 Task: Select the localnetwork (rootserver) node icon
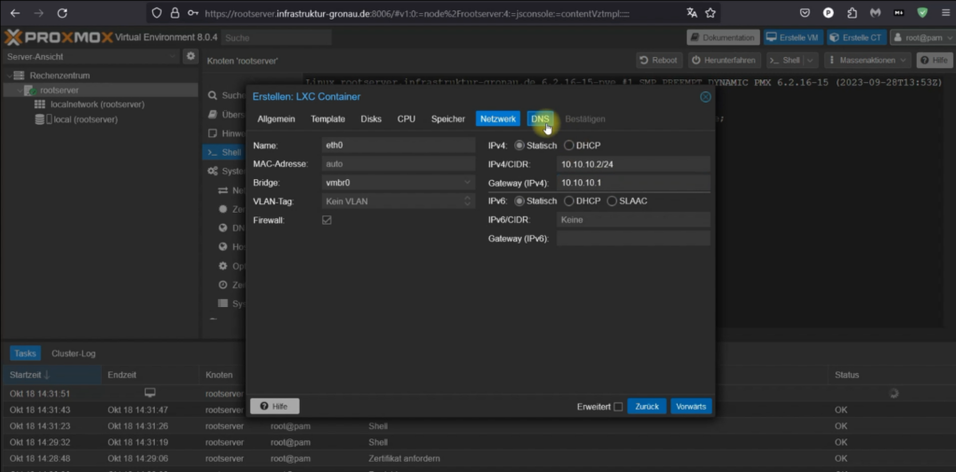click(40, 104)
